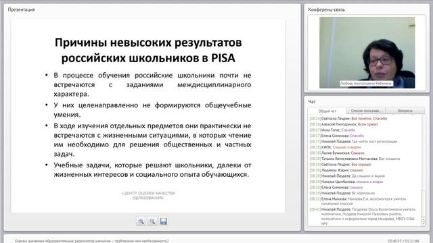Viewport: 433px width, 243px height.
Task: Click the Чат panel header
Action: point(312,101)
